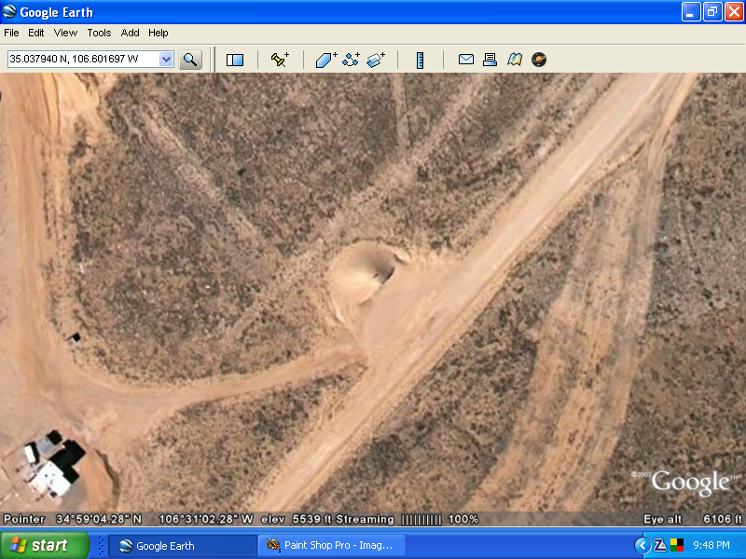The width and height of the screenshot is (746, 559).
Task: Add a path from toolbar
Action: (352, 60)
